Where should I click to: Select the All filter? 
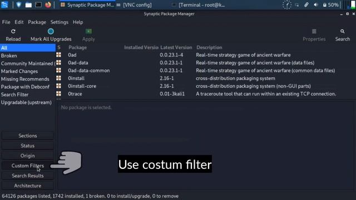[x=28, y=48]
